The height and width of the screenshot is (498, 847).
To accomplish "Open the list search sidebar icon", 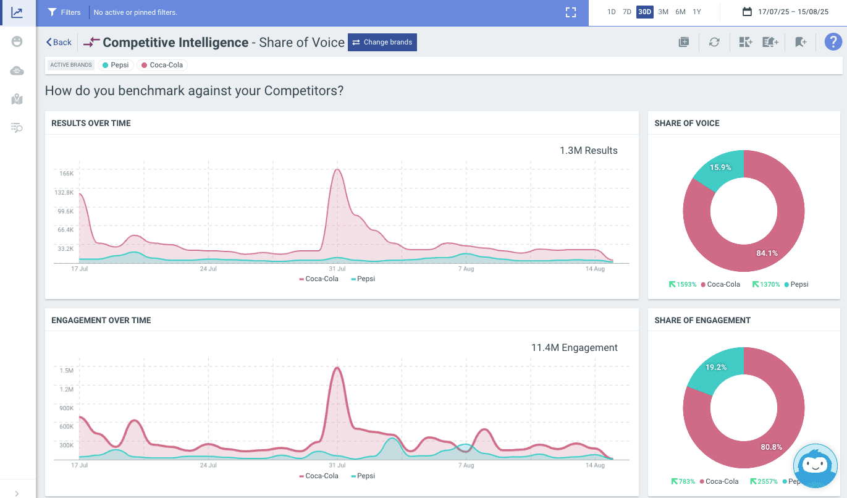I will click(x=17, y=128).
